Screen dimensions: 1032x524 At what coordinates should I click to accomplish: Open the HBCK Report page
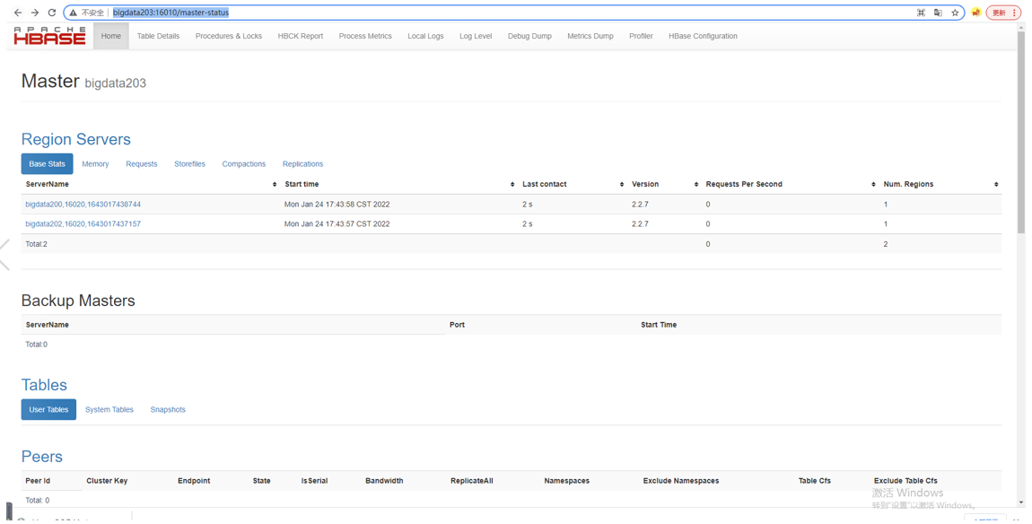point(300,36)
